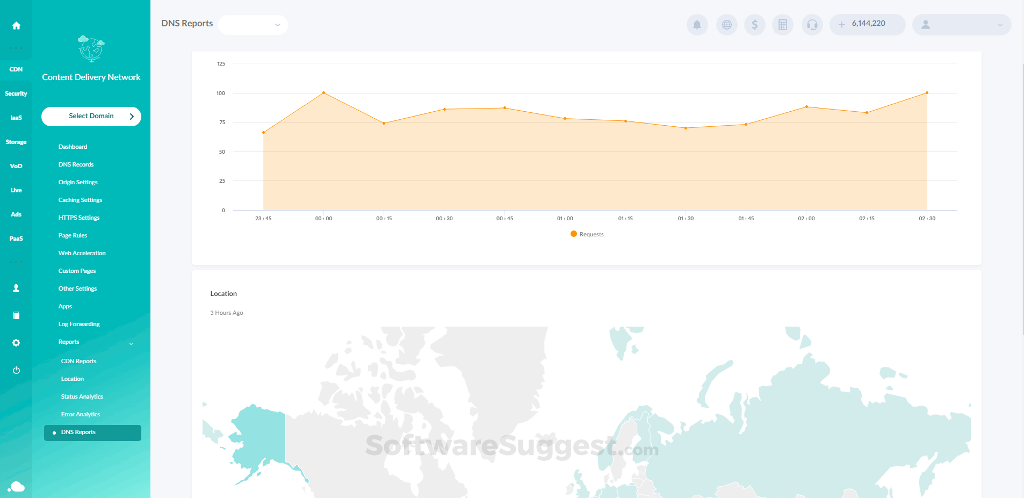The width and height of the screenshot is (1024, 498).
Task: Open the DNS Records page
Action: click(76, 164)
